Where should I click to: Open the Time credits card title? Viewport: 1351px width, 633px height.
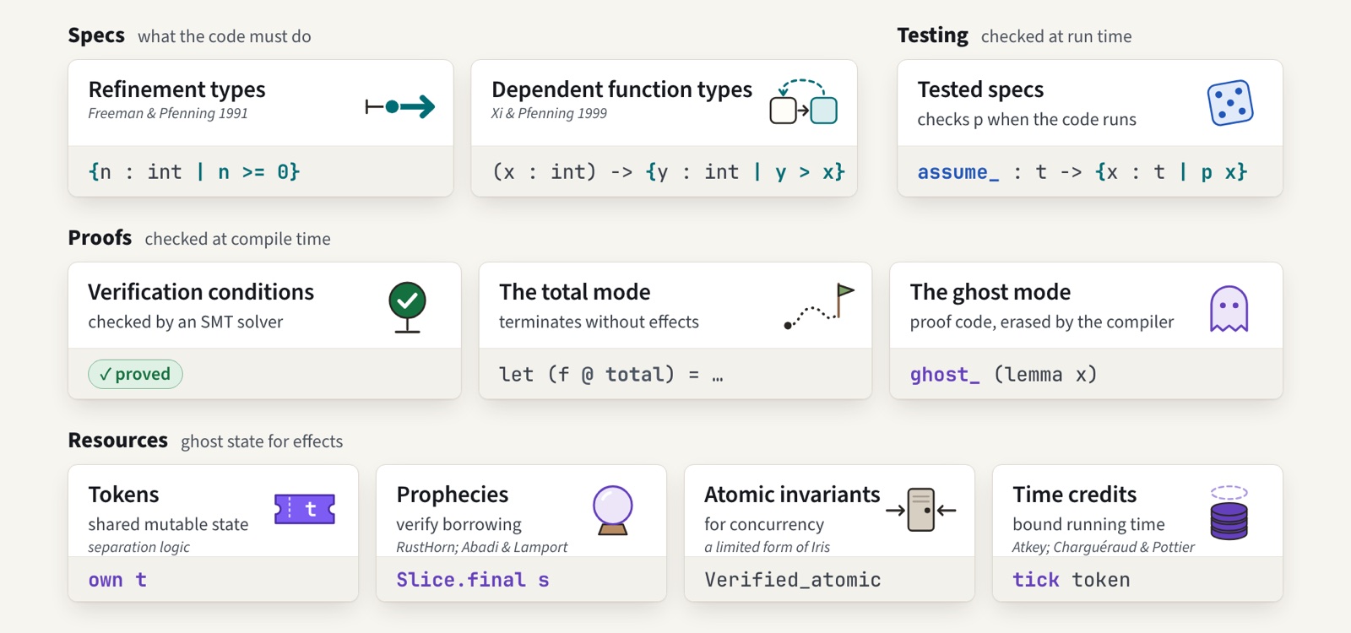(1074, 495)
